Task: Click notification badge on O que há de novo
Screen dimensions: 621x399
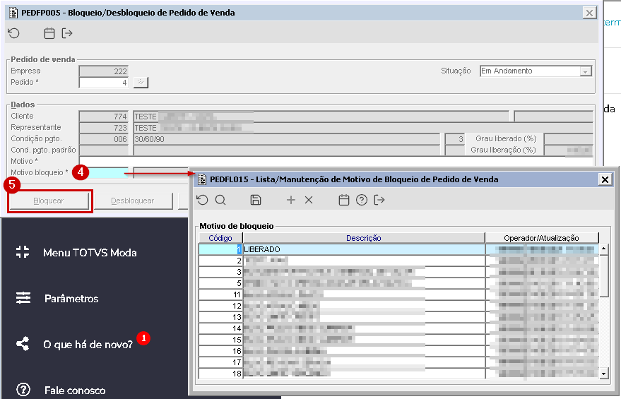Action: [x=143, y=338]
